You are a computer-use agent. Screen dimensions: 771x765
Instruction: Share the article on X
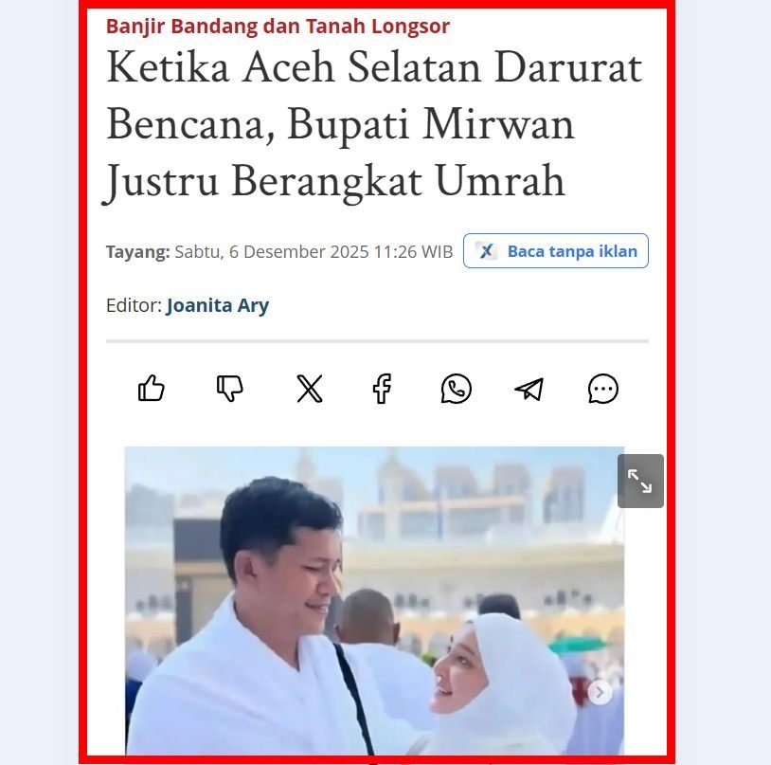(x=310, y=389)
